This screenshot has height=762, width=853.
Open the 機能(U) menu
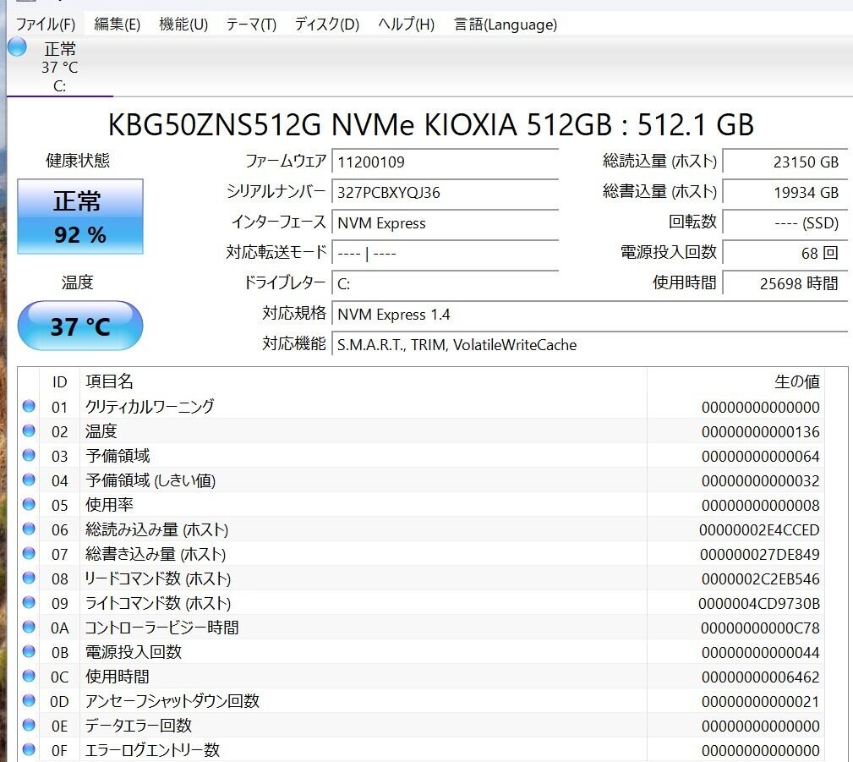pos(183,25)
